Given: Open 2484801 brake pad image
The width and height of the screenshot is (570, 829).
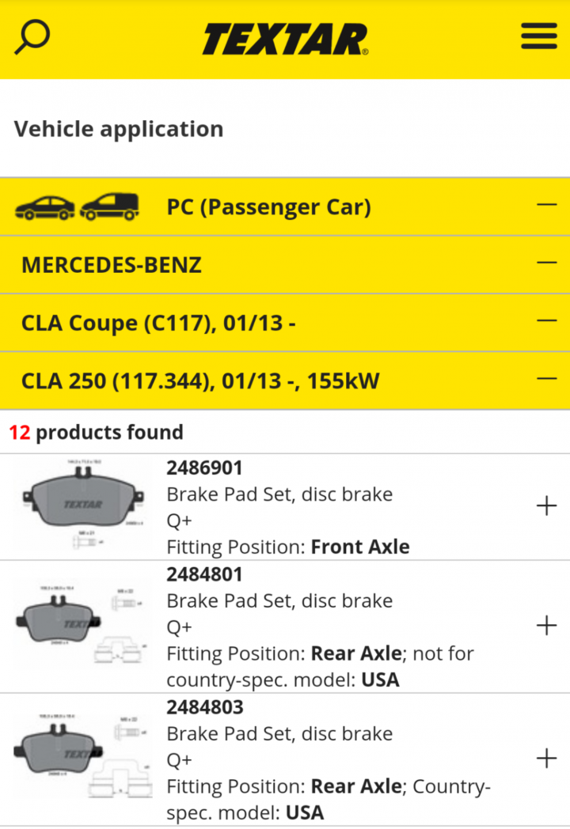Looking at the screenshot, I should (x=82, y=624).
